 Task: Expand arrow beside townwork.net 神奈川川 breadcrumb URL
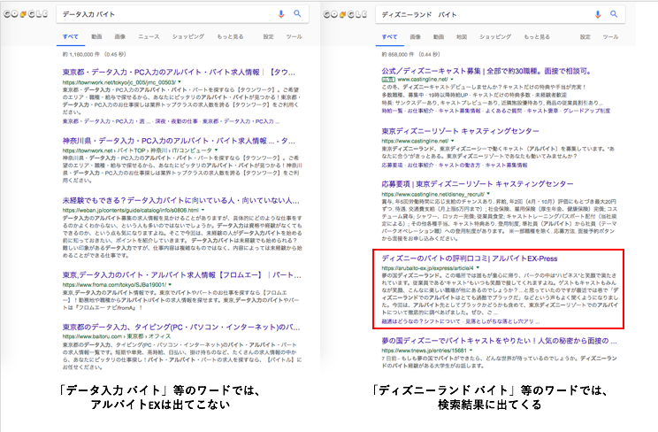[x=217, y=150]
